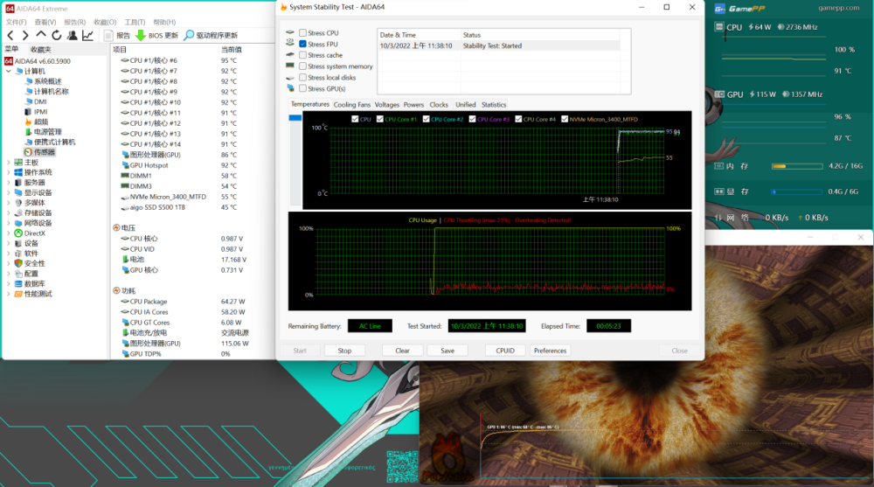Screen dimensions: 874x487
Task: Tick Stress local disks checkbox
Action: click(x=302, y=78)
